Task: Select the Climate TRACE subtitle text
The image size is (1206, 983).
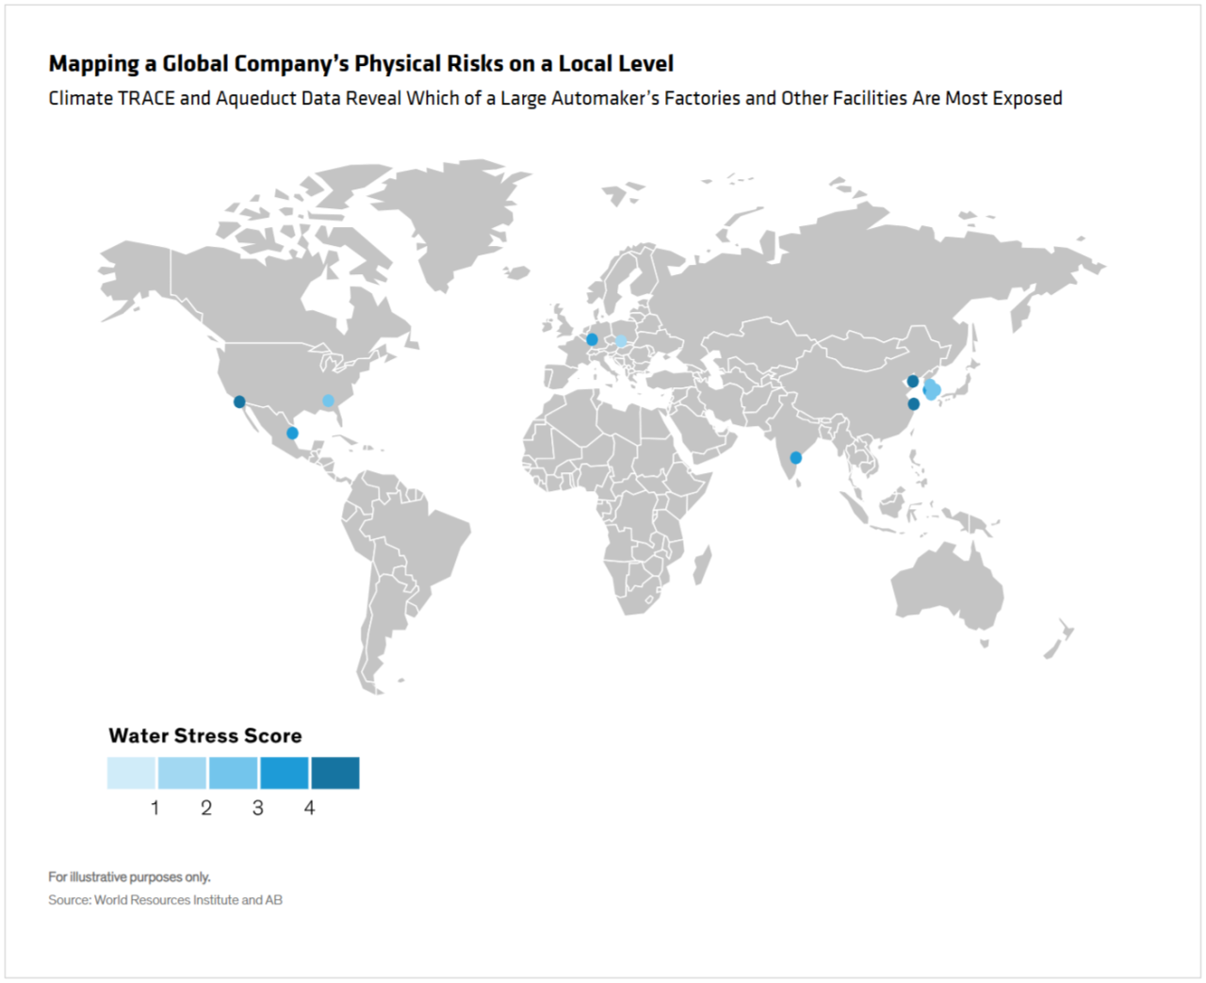Action: 555,98
